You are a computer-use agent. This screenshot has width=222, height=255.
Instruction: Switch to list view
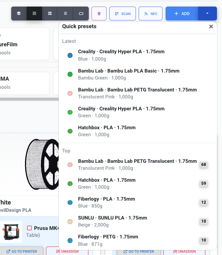[x=65, y=14]
